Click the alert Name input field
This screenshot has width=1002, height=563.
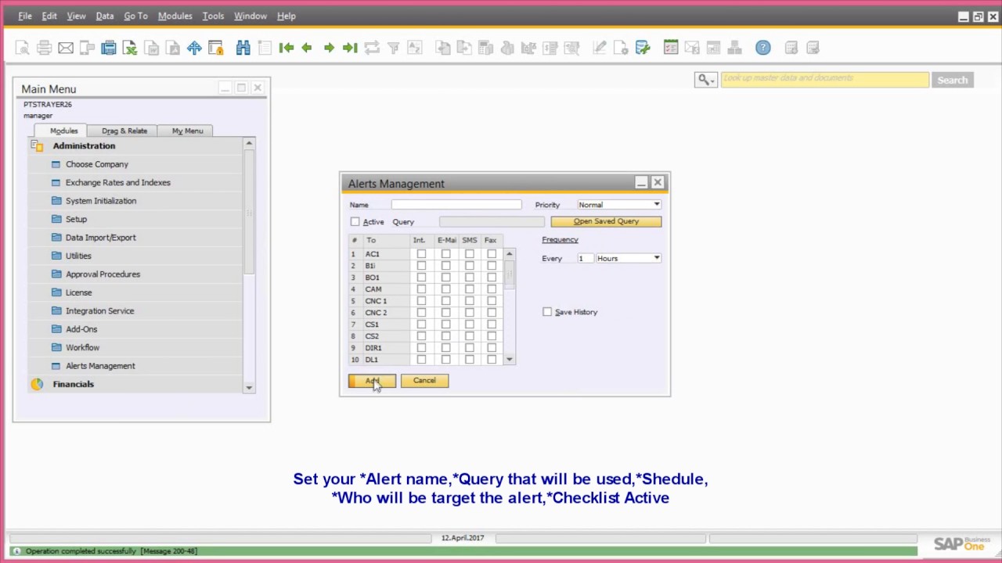coord(456,205)
